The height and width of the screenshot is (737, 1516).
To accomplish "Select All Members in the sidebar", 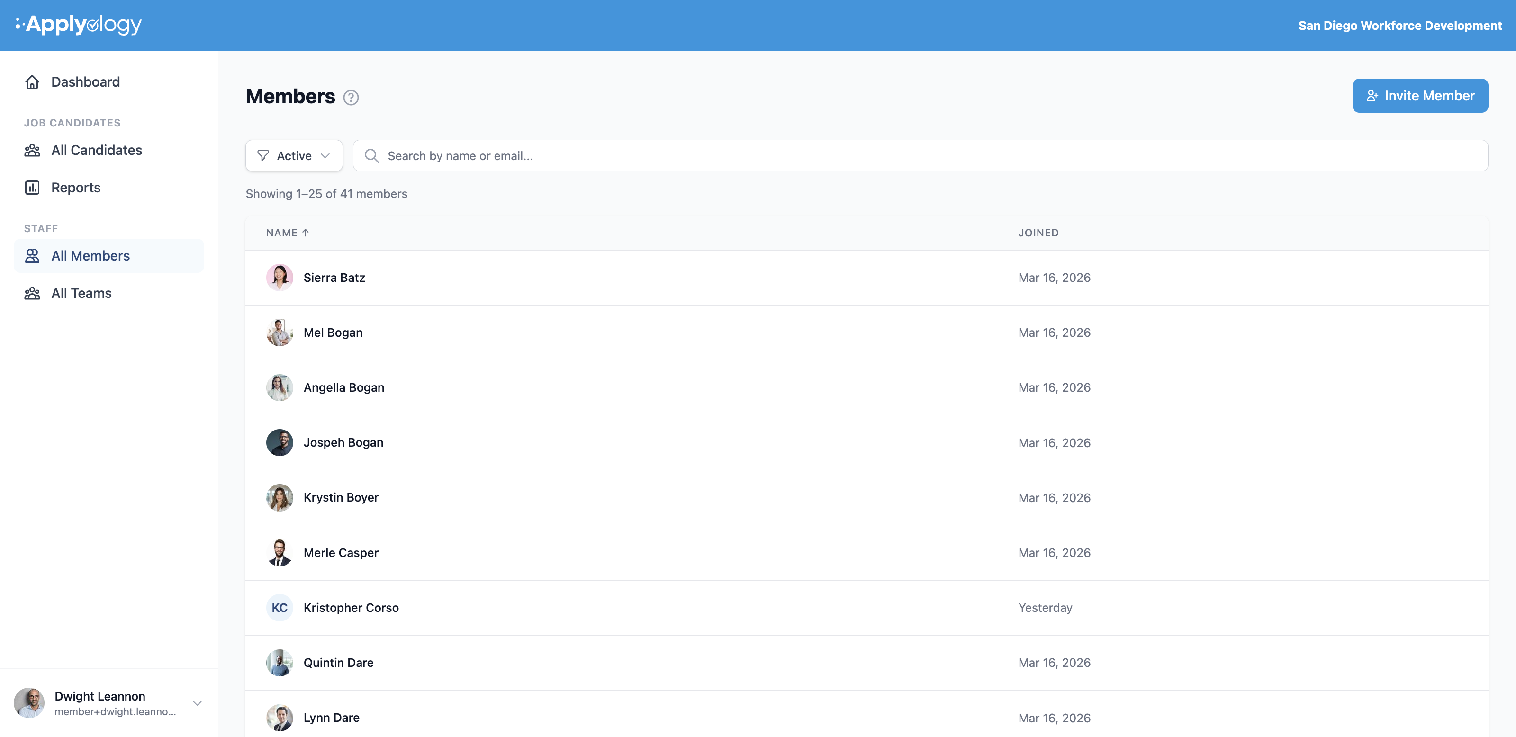I will coord(109,256).
